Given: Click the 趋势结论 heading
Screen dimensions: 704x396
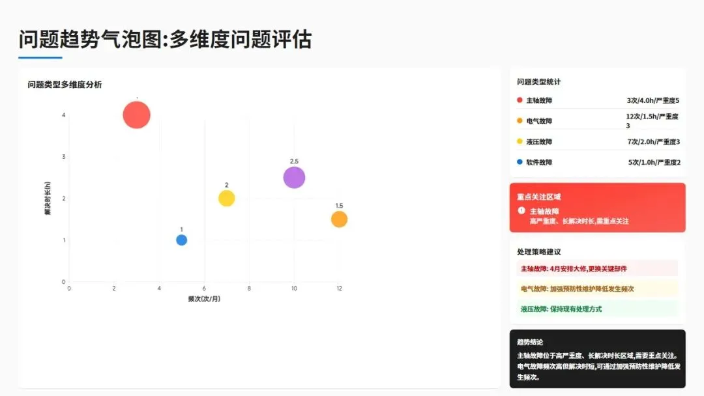Looking at the screenshot, I should [x=530, y=342].
